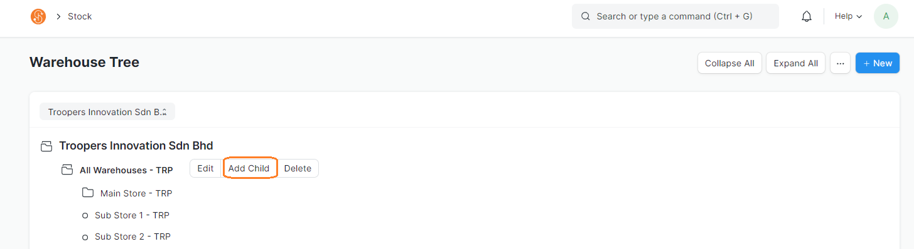Viewport: 914px width, 249px height.
Task: Click the three-dots more options button
Action: click(840, 63)
